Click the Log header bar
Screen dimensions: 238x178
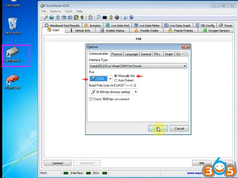(138, 38)
